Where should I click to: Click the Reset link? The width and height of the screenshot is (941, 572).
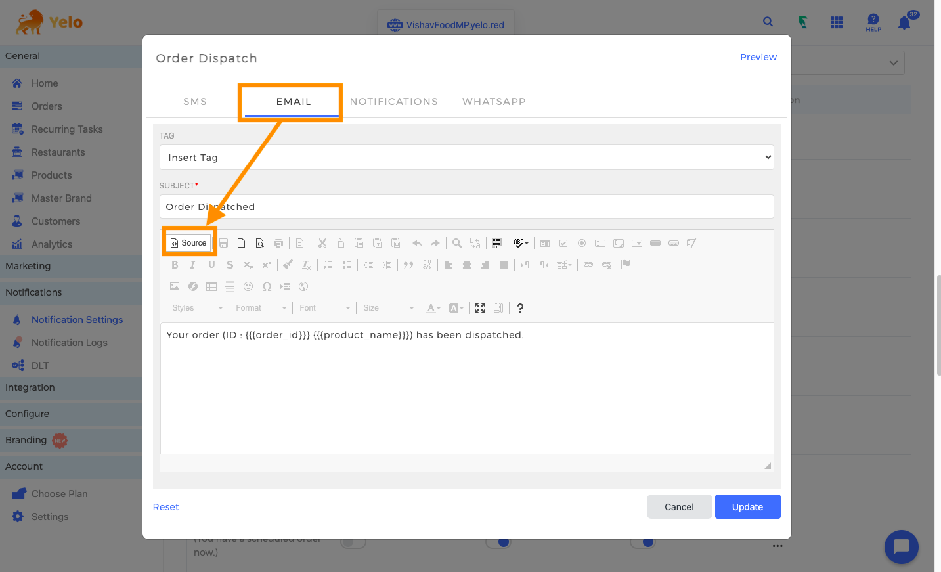165,507
